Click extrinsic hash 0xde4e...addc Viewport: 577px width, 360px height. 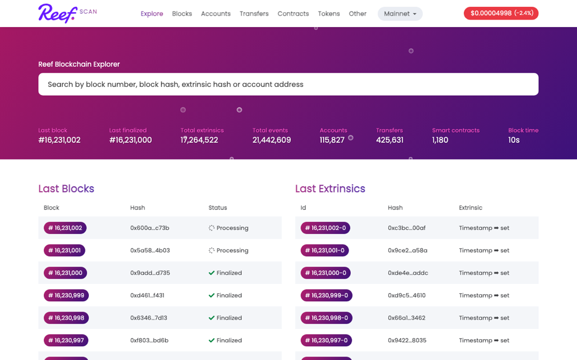(x=408, y=272)
